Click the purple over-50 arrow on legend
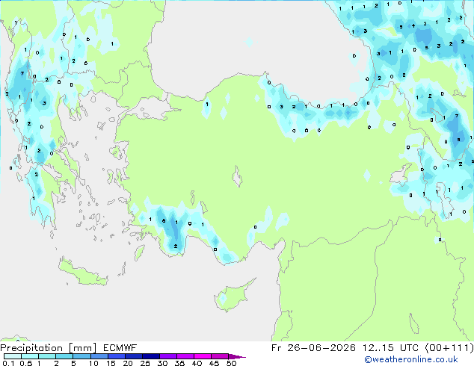 click(x=237, y=356)
